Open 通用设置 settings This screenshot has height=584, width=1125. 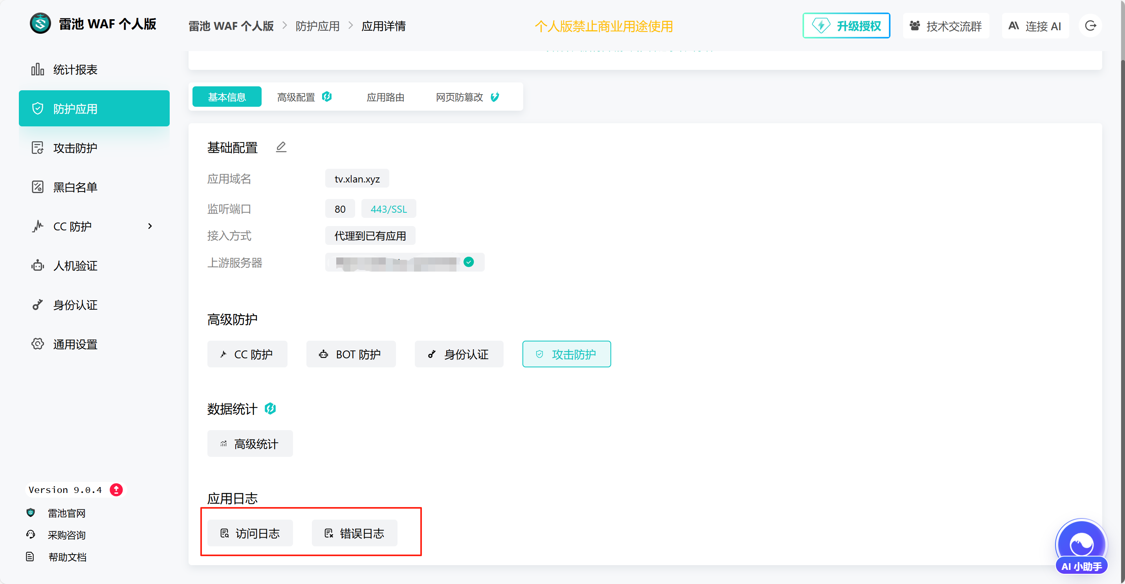94,344
